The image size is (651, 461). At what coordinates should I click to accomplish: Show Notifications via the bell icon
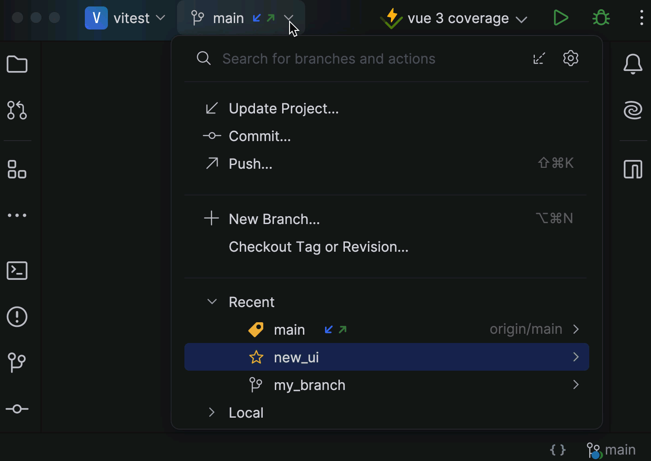click(633, 64)
